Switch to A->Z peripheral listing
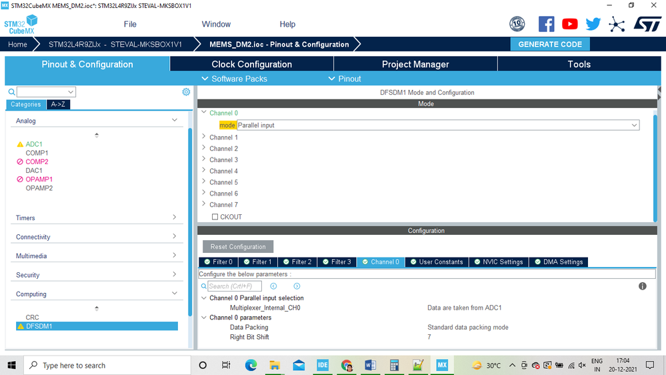The image size is (666, 375). [x=58, y=104]
